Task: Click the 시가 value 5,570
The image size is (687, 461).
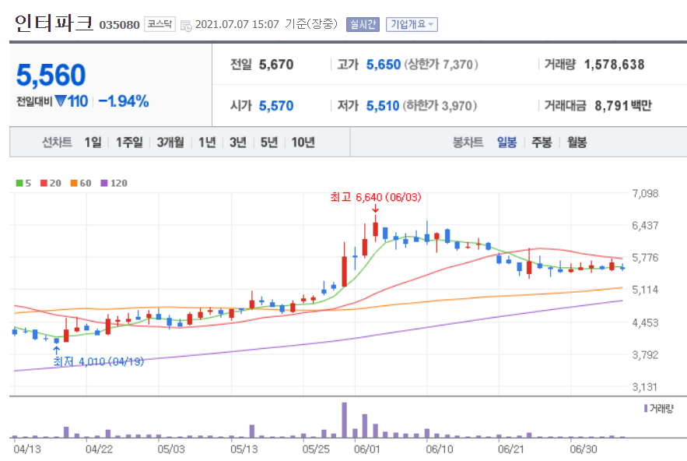Action: pos(276,106)
